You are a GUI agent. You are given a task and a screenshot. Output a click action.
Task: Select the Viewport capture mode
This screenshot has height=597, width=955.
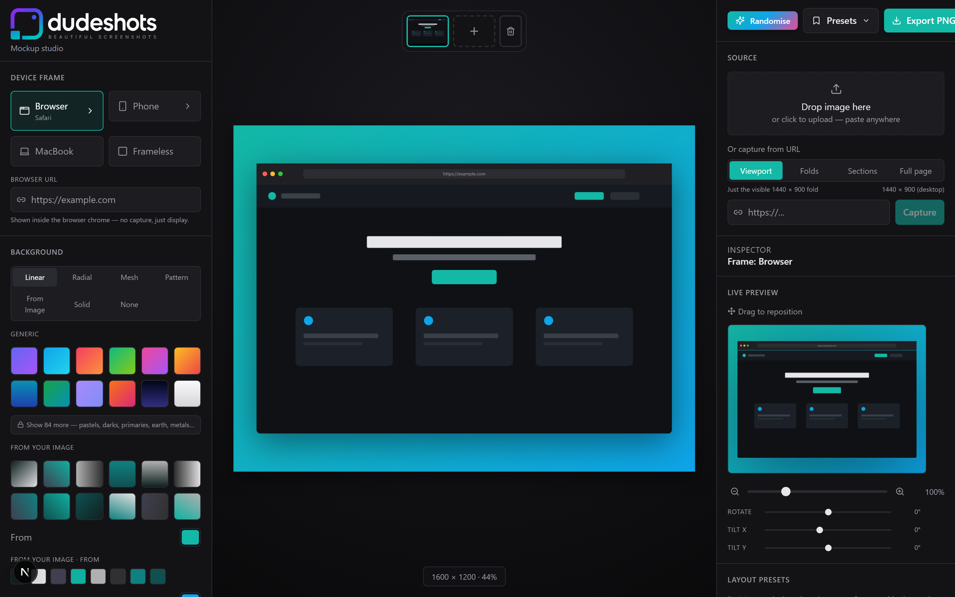(756, 171)
